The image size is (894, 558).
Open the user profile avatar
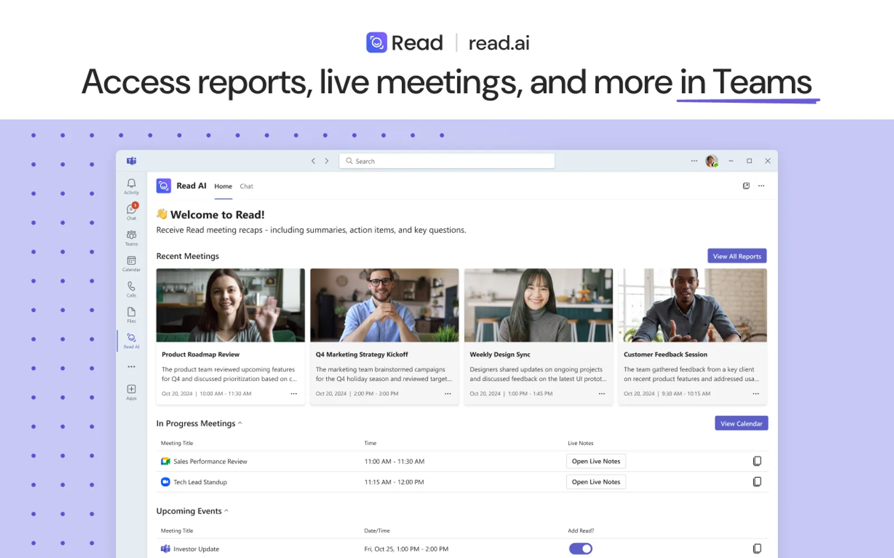coord(711,161)
